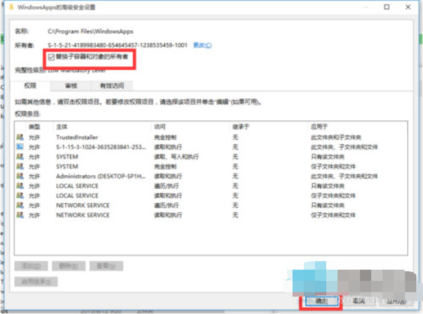Click the icon of SYSTEM 完全控制 row

click(x=20, y=166)
